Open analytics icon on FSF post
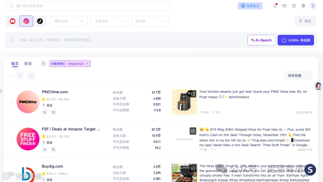Screen dimensions: 323x182 [193, 131]
